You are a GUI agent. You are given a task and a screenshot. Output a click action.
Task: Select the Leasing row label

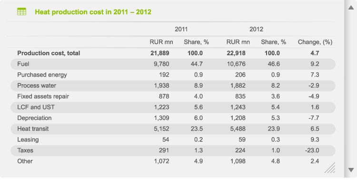pyautogui.click(x=28, y=140)
